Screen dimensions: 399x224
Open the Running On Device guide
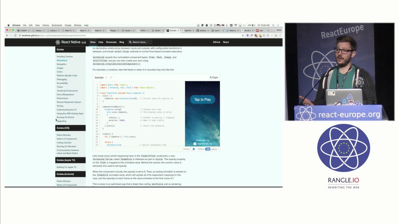click(x=65, y=117)
